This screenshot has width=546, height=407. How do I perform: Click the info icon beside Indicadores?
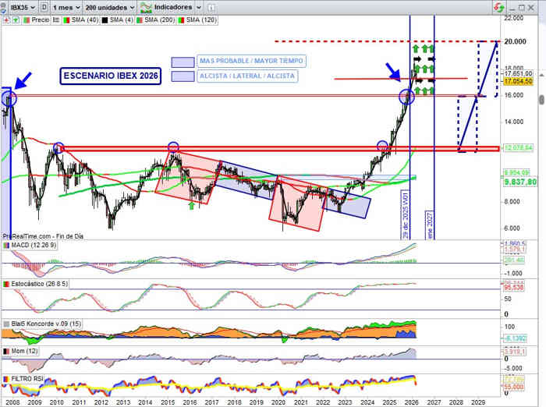(209, 6)
